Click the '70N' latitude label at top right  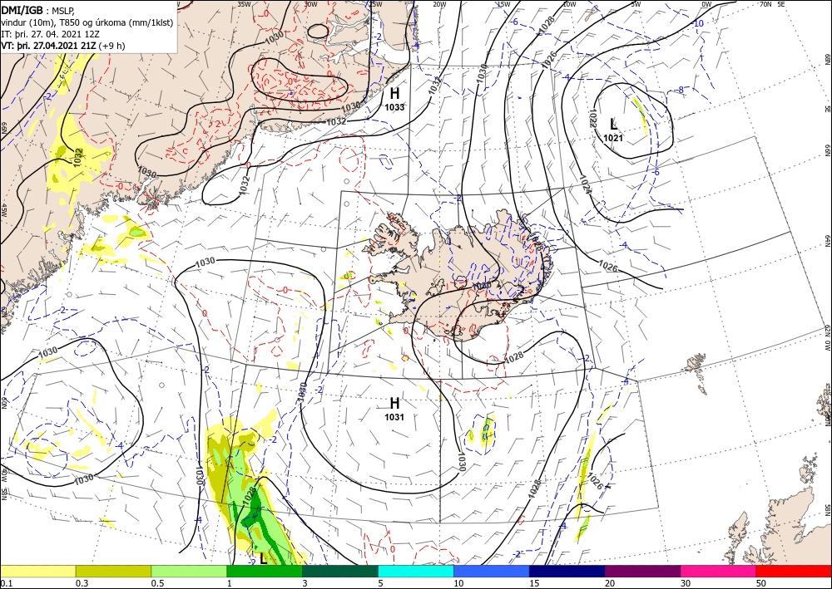pyautogui.click(x=765, y=3)
